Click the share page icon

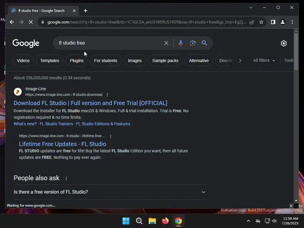pyautogui.click(x=252, y=22)
